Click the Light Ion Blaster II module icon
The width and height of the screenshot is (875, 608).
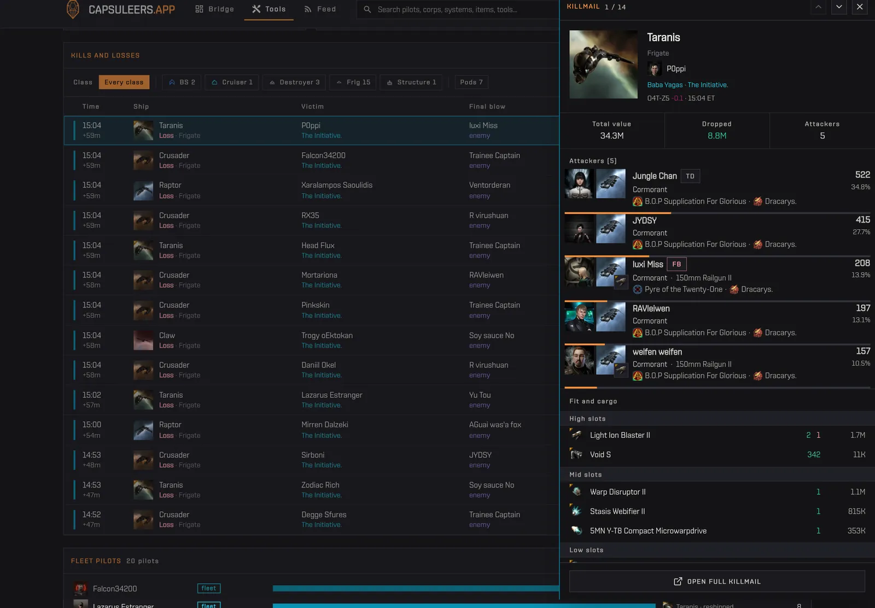[x=576, y=435]
